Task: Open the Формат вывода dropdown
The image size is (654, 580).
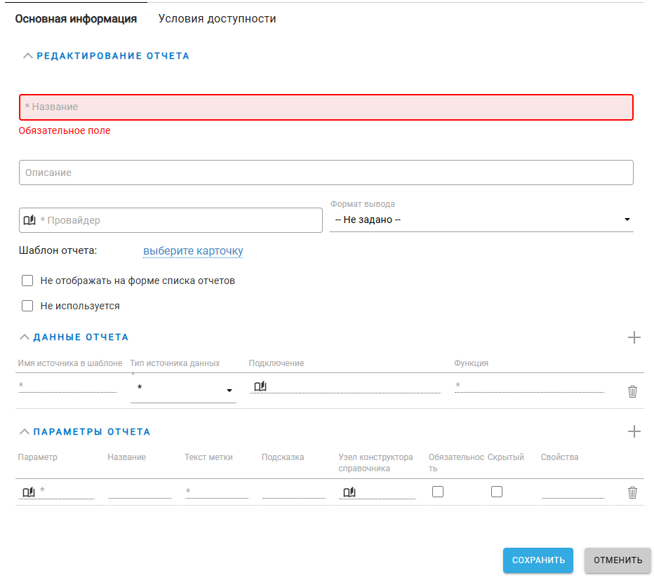Action: pos(481,220)
